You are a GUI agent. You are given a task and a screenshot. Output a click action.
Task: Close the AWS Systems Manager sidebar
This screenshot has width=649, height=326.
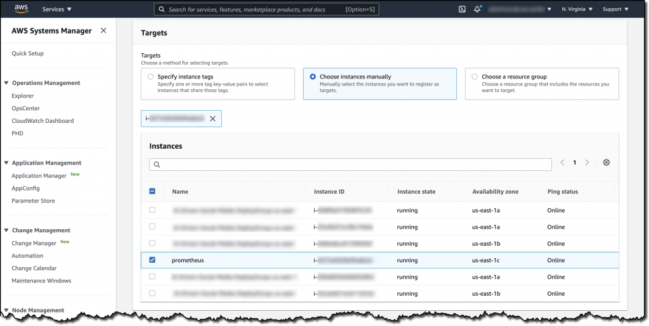coord(103,30)
